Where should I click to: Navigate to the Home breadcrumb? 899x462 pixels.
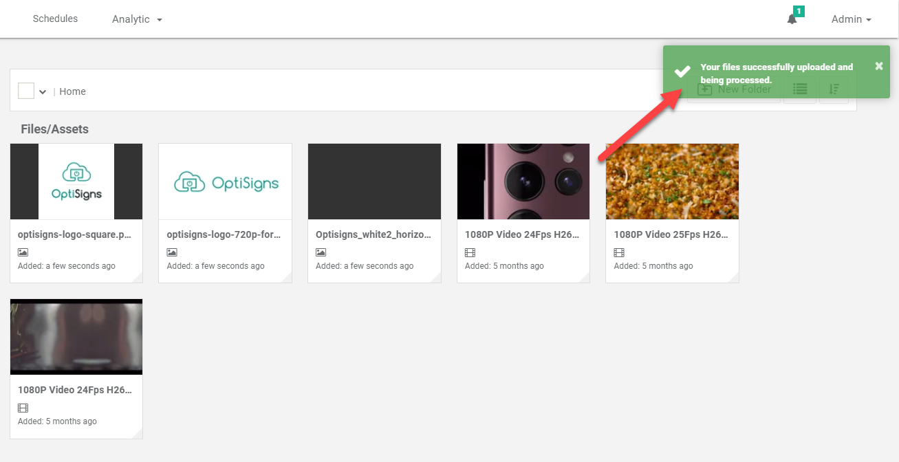click(x=72, y=91)
